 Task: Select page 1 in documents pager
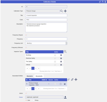(x=33, y=88)
